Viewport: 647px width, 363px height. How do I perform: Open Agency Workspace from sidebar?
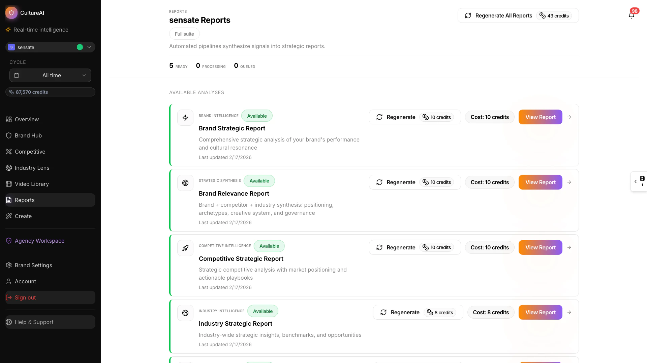click(39, 241)
